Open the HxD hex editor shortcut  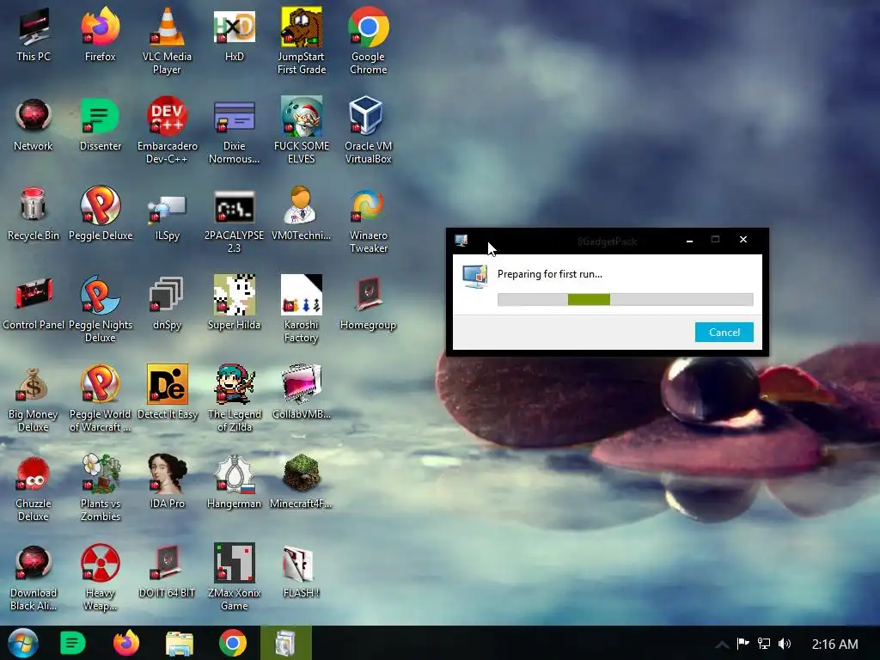pyautogui.click(x=234, y=34)
